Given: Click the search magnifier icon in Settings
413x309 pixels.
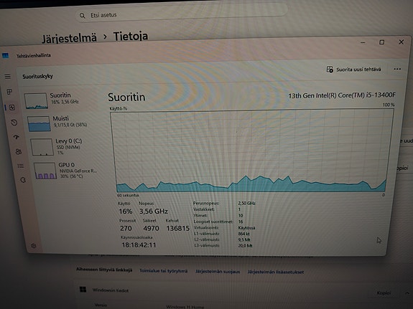Looking at the screenshot, I should tap(83, 16).
